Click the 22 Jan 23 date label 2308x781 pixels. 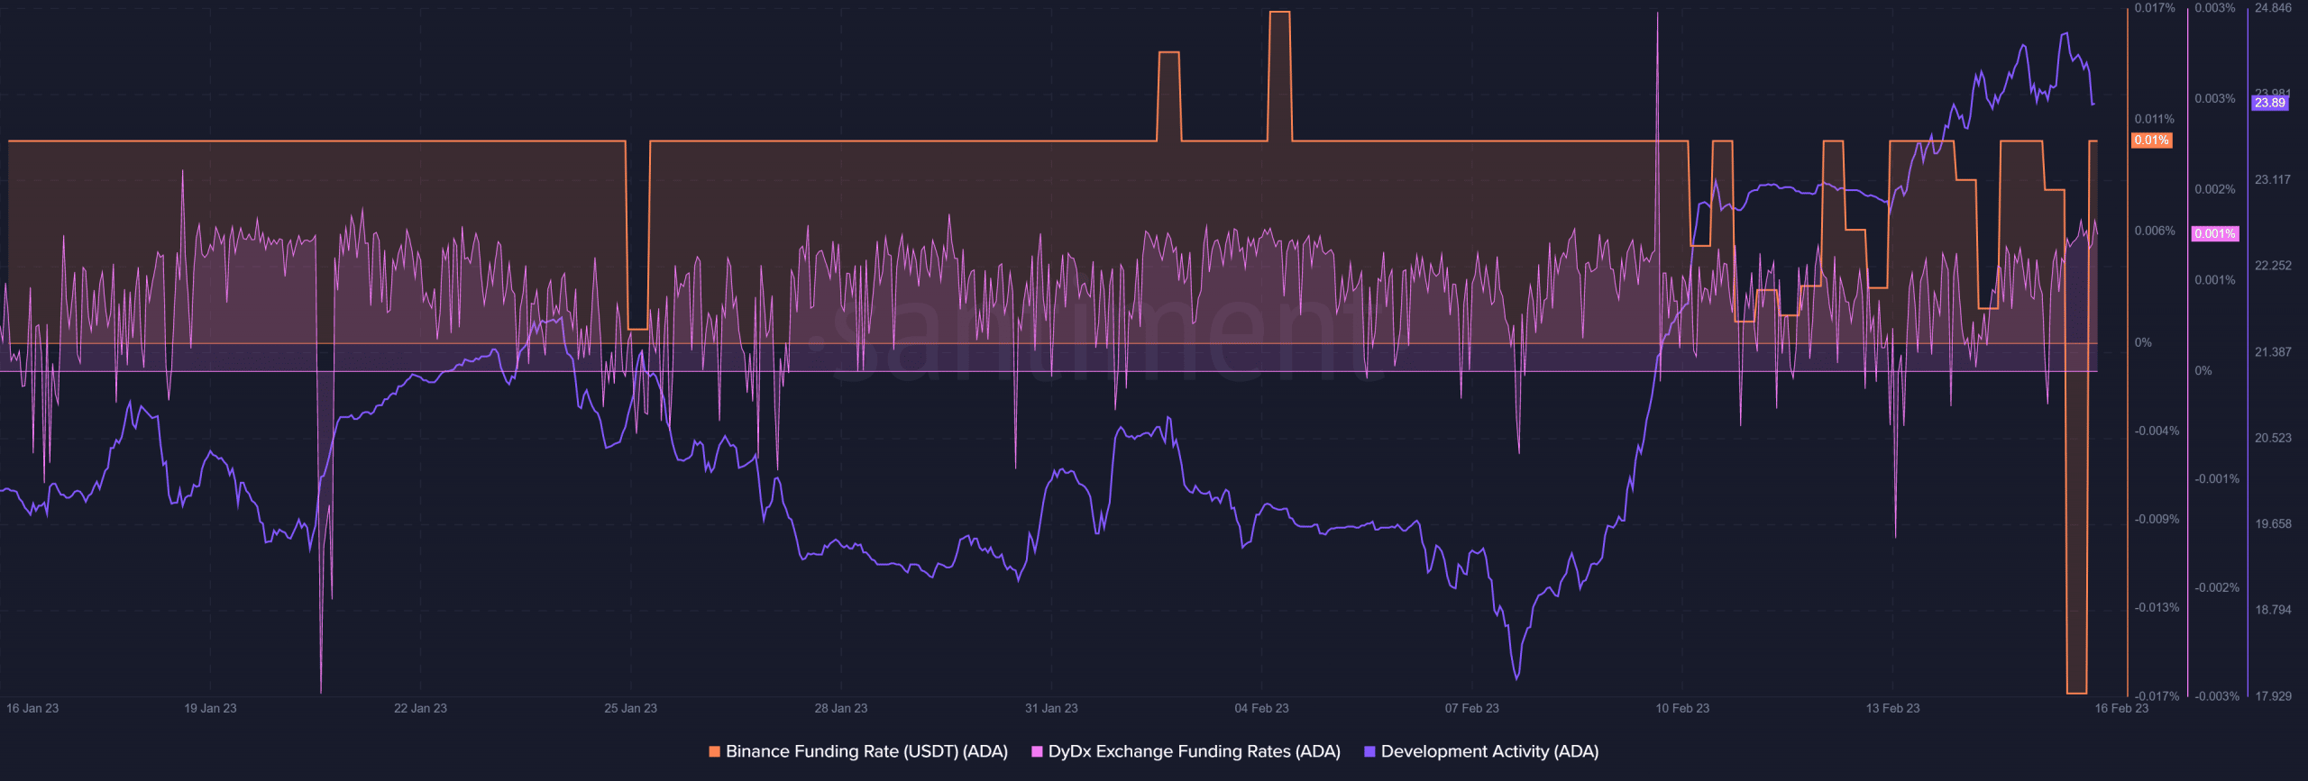pos(420,709)
